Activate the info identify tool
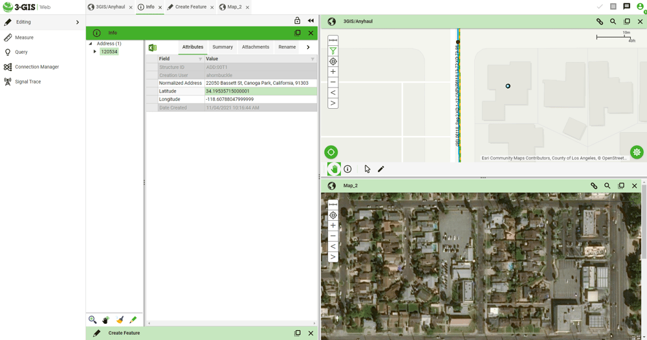Image resolution: width=647 pixels, height=340 pixels. (348, 169)
